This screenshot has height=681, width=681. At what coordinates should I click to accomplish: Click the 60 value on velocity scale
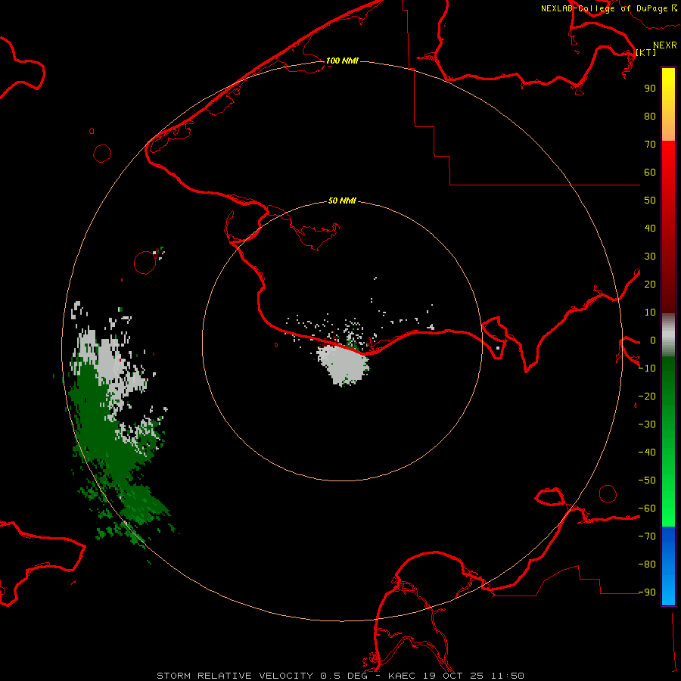pos(650,172)
